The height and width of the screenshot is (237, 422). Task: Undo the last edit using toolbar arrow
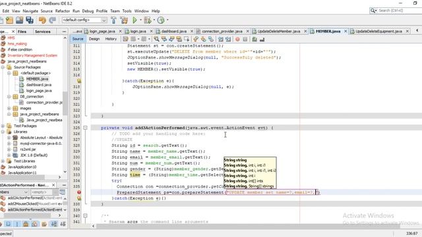pos(42,20)
